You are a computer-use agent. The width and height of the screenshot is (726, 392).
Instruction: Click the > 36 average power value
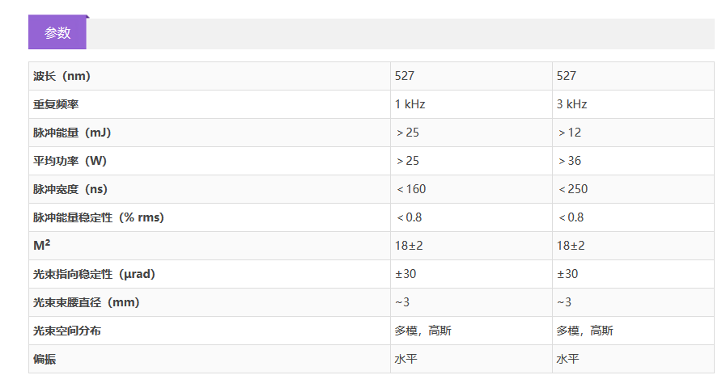tap(570, 161)
